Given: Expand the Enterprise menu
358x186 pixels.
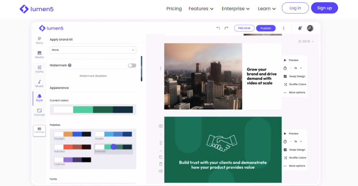Looking at the screenshot, I should pos(236,9).
